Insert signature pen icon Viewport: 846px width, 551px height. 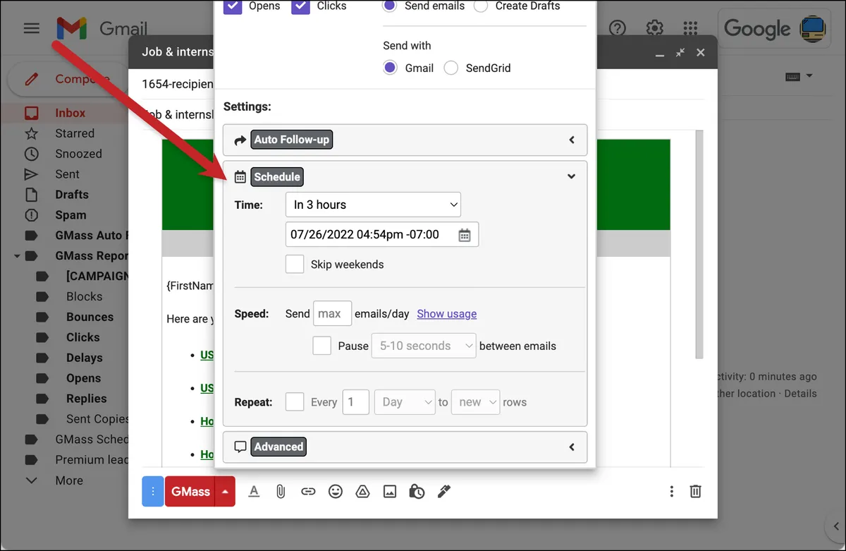pyautogui.click(x=443, y=492)
